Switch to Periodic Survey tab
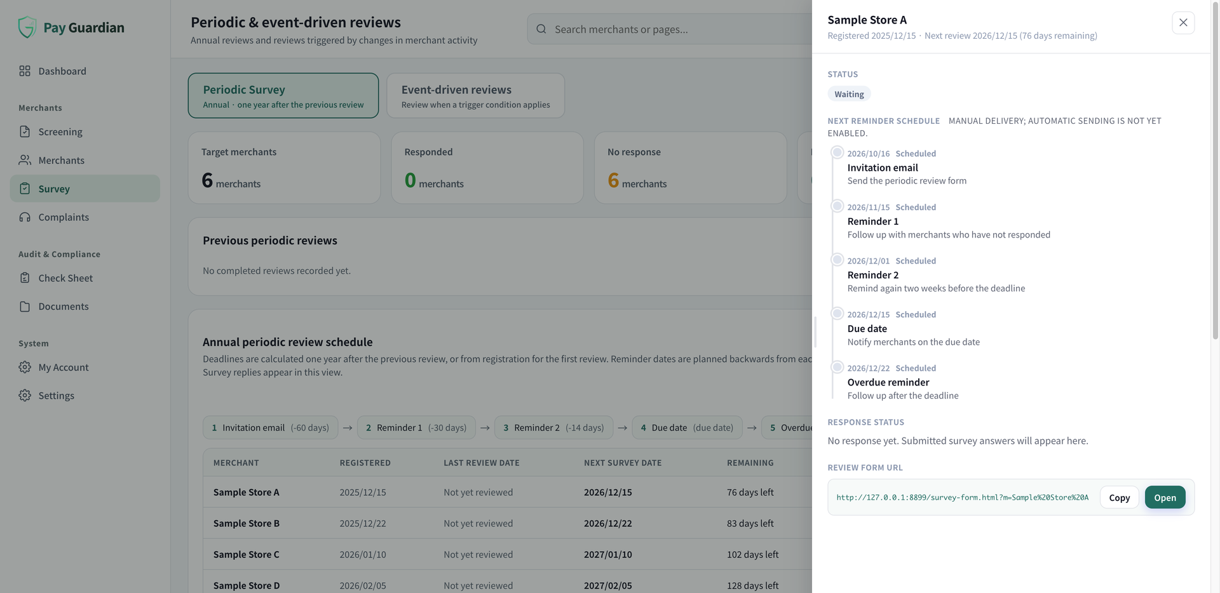Screen dimensions: 1220x593 pos(283,96)
